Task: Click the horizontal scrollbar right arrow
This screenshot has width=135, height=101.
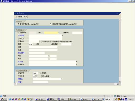Action: point(118,84)
